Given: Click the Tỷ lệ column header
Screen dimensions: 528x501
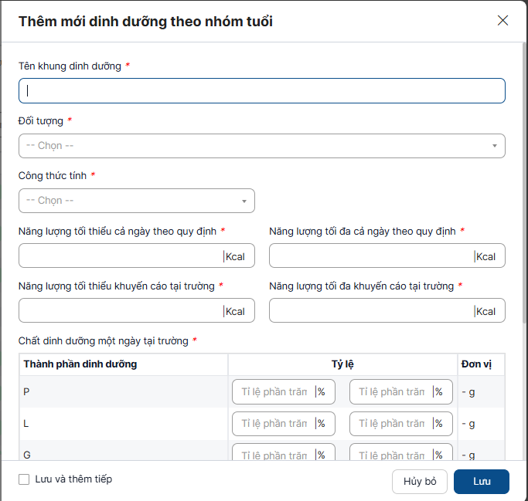Looking at the screenshot, I should pyautogui.click(x=342, y=364).
